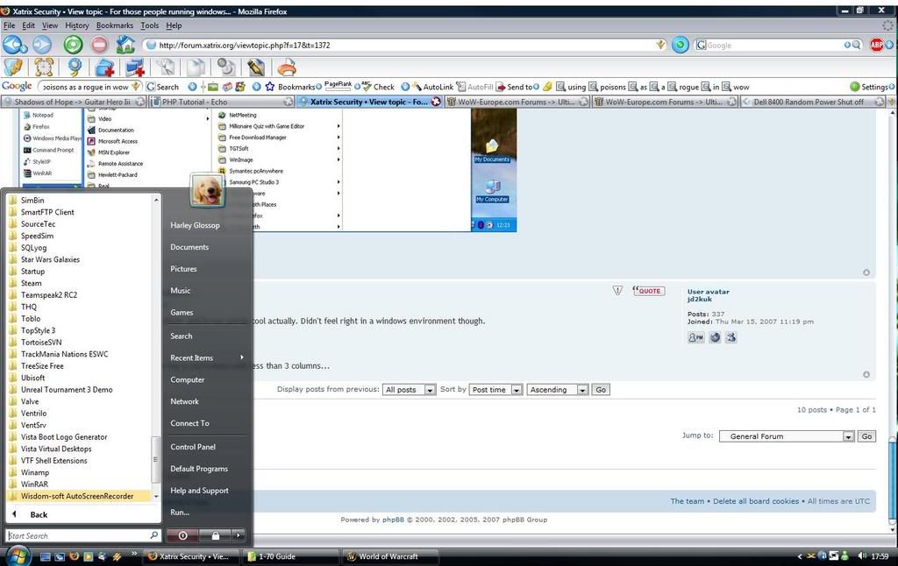Image resolution: width=898 pixels, height=566 pixels.
Task: Click the blue ribbon award toolbar icon
Action: [75, 67]
